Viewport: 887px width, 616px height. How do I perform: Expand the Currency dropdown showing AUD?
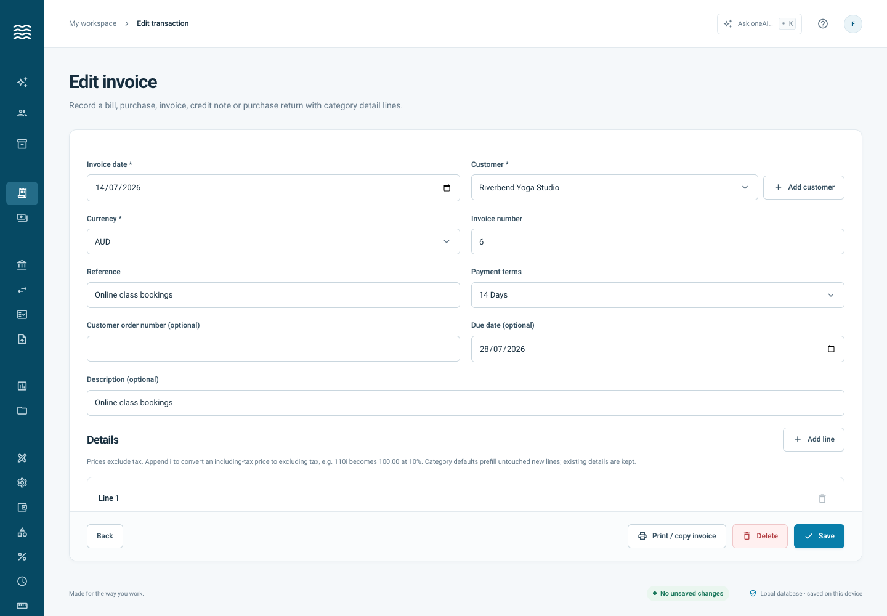(x=273, y=241)
